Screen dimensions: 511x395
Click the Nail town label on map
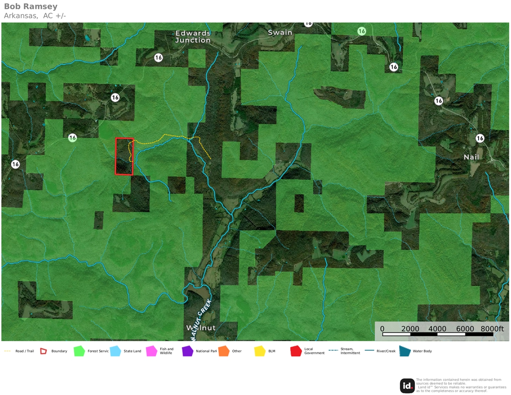click(x=471, y=157)
